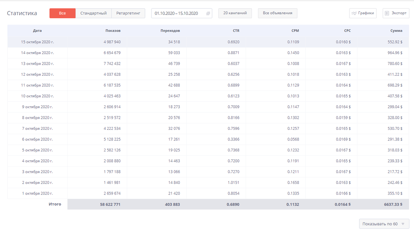
Task: Click the impressions value "4 987 940"
Action: coord(112,42)
